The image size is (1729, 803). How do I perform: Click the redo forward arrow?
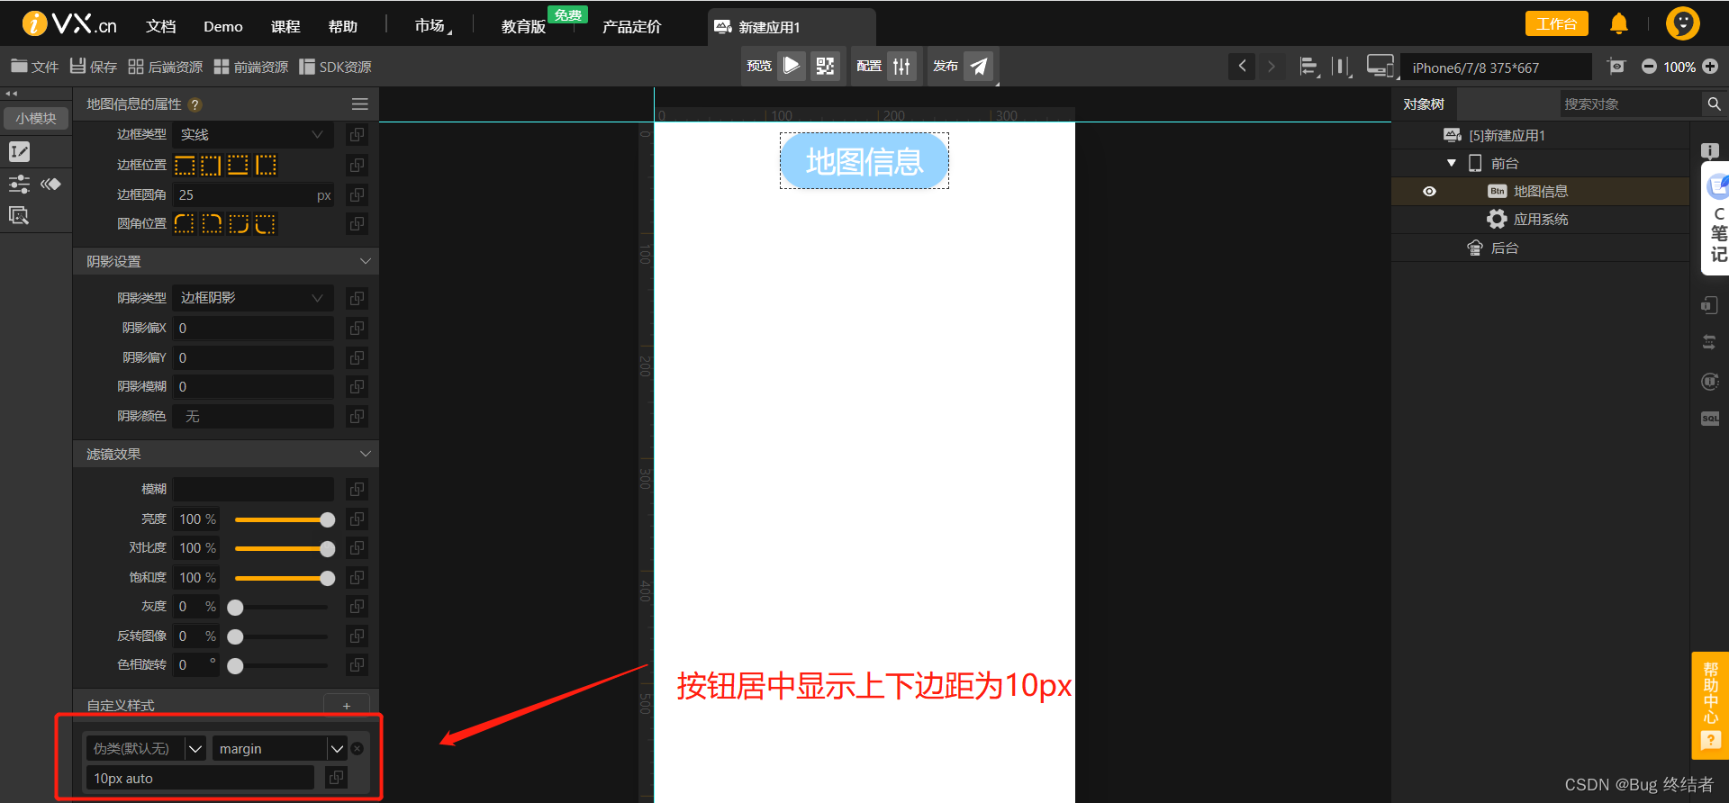point(1272,66)
